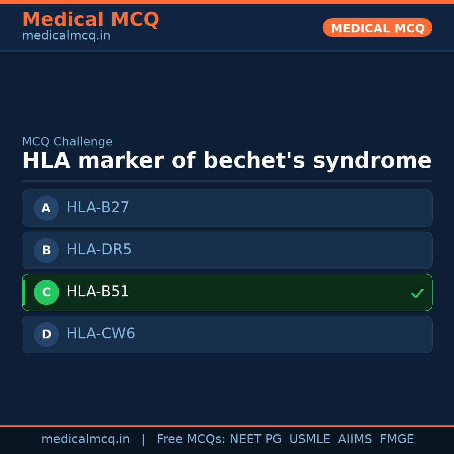Click the green checkmark icon
454x454 pixels.
417,293
